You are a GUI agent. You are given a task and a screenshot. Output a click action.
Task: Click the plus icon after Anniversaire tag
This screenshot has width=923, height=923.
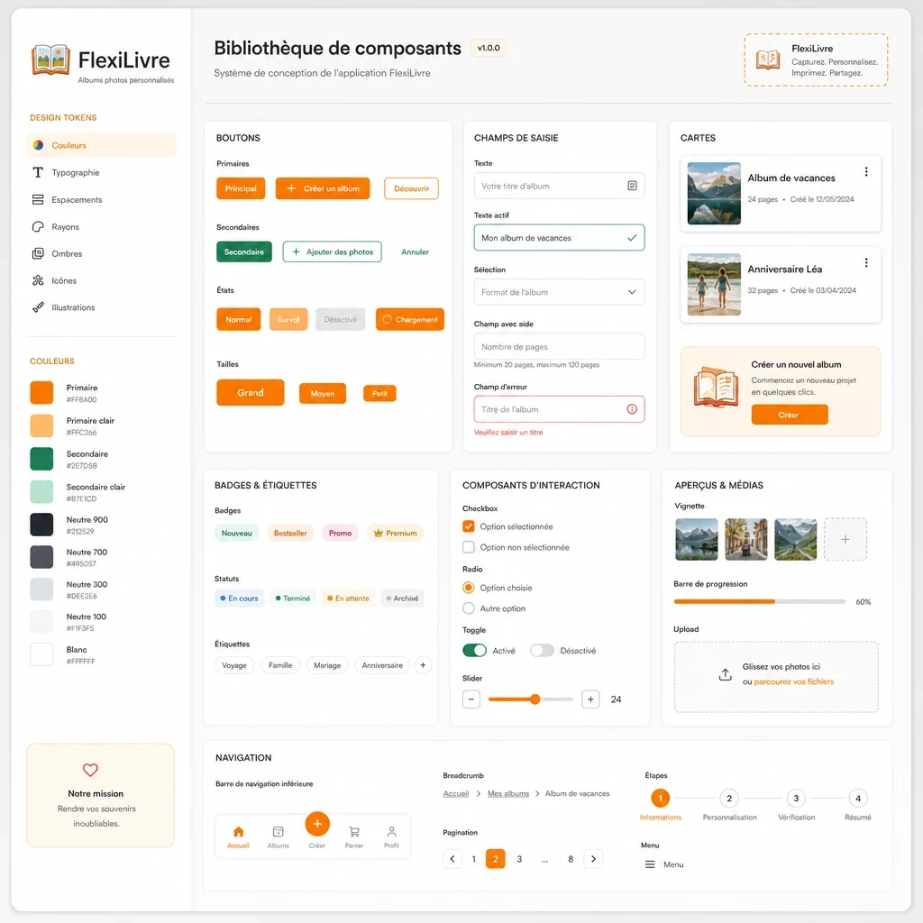pos(423,665)
